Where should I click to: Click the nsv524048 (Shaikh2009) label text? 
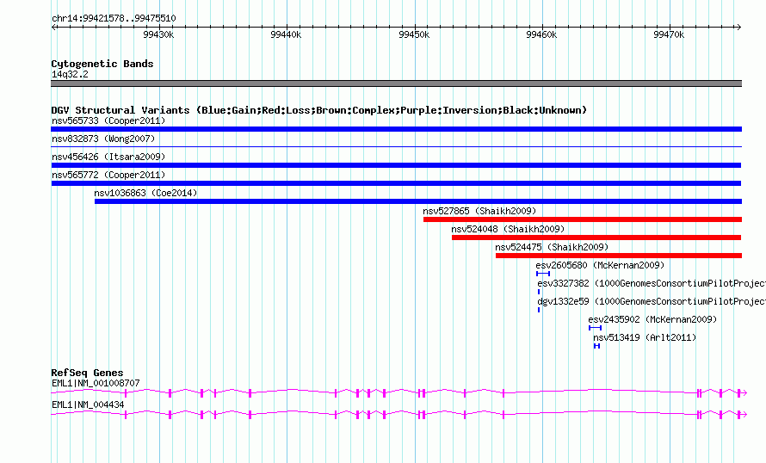point(508,229)
